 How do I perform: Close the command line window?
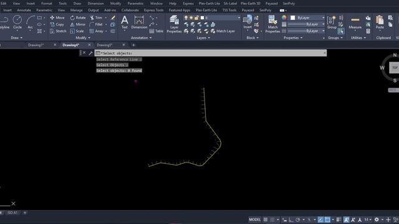pos(84,53)
